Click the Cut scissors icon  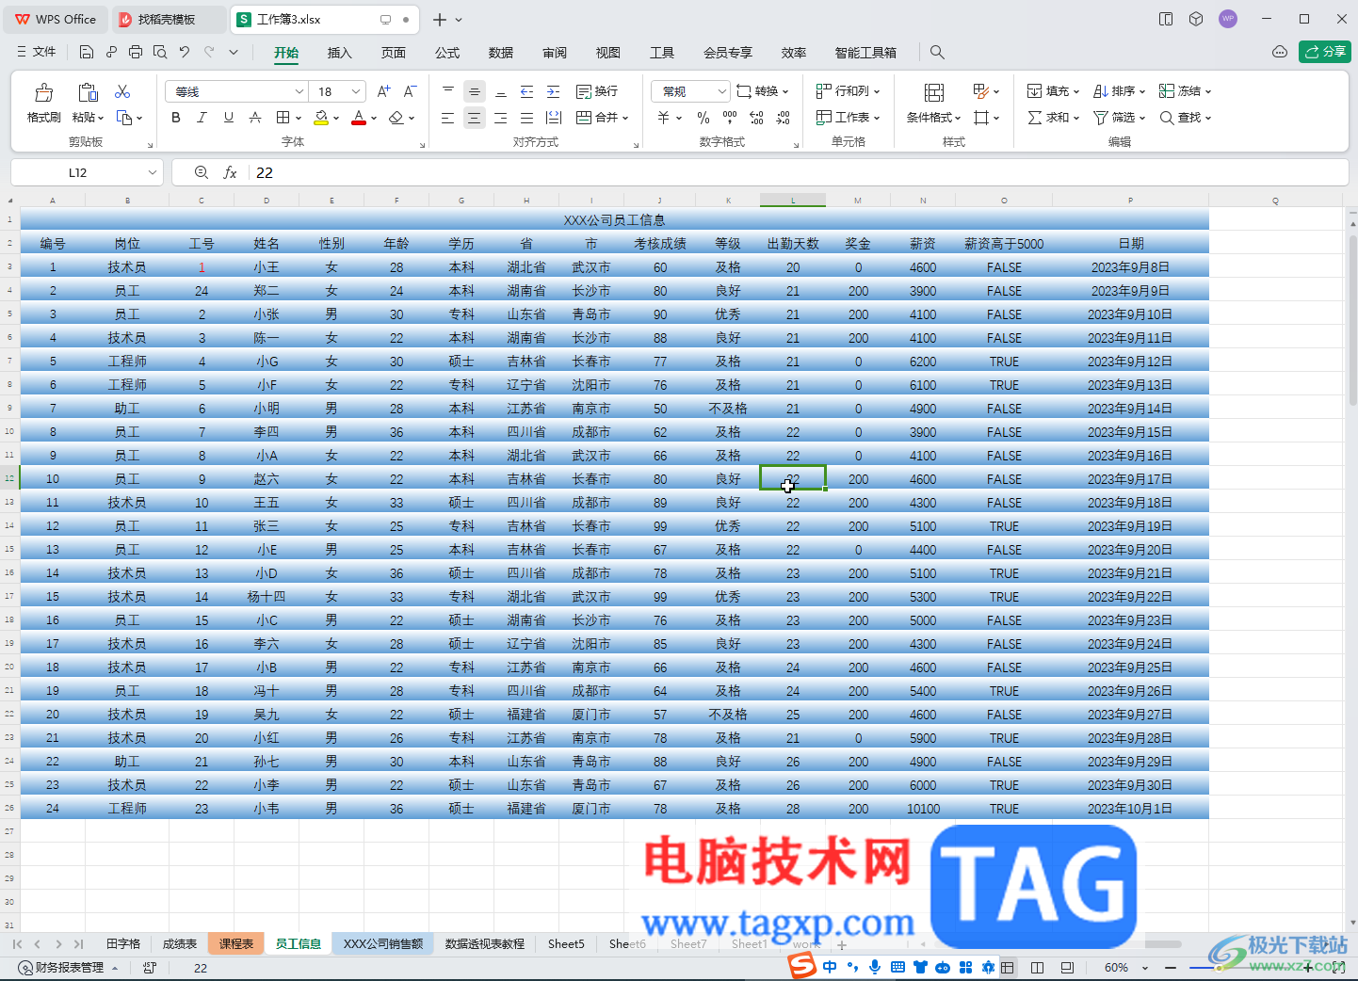pos(122,91)
